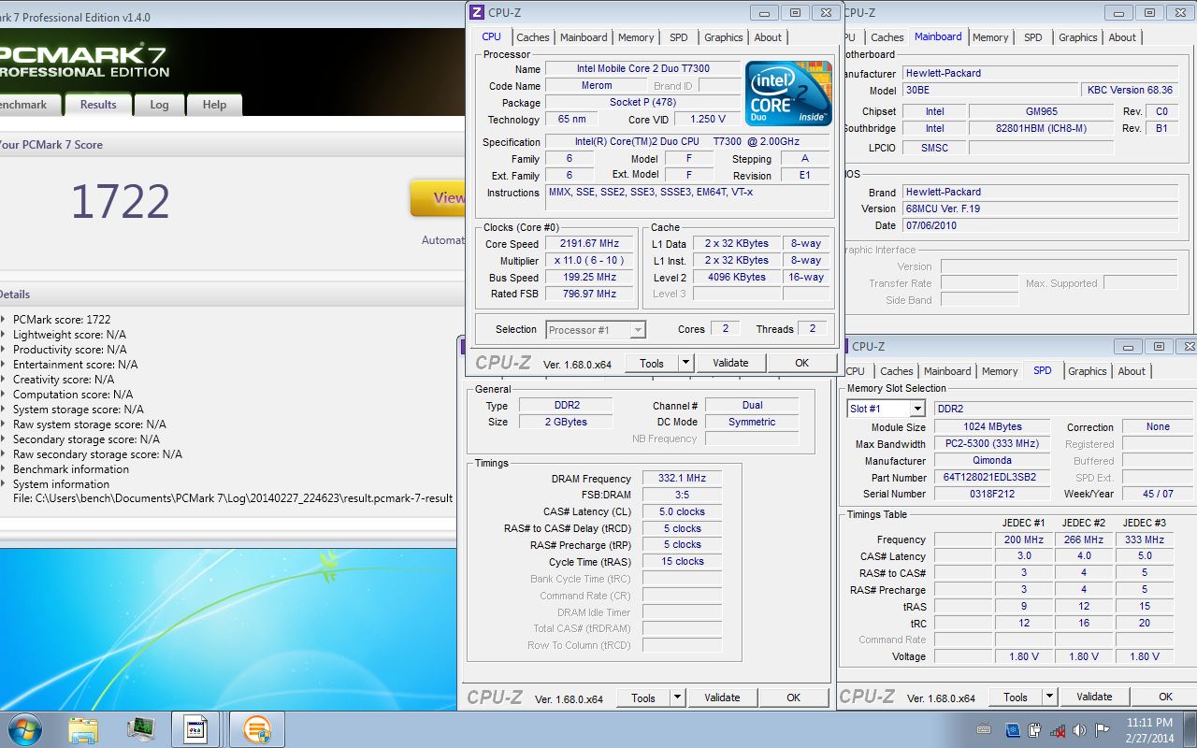Select Graphics tab in CPU-Z CPU window

724,37
